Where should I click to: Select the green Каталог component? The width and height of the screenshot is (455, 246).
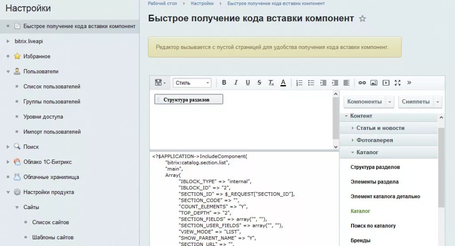pos(360,211)
